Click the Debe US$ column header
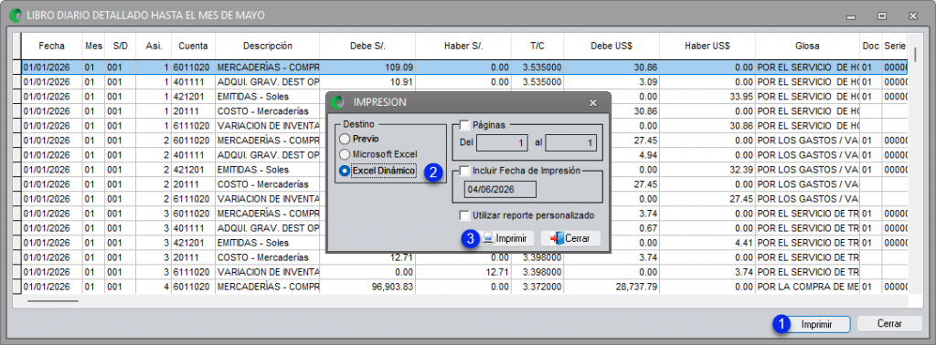The width and height of the screenshot is (936, 345). pos(612,46)
